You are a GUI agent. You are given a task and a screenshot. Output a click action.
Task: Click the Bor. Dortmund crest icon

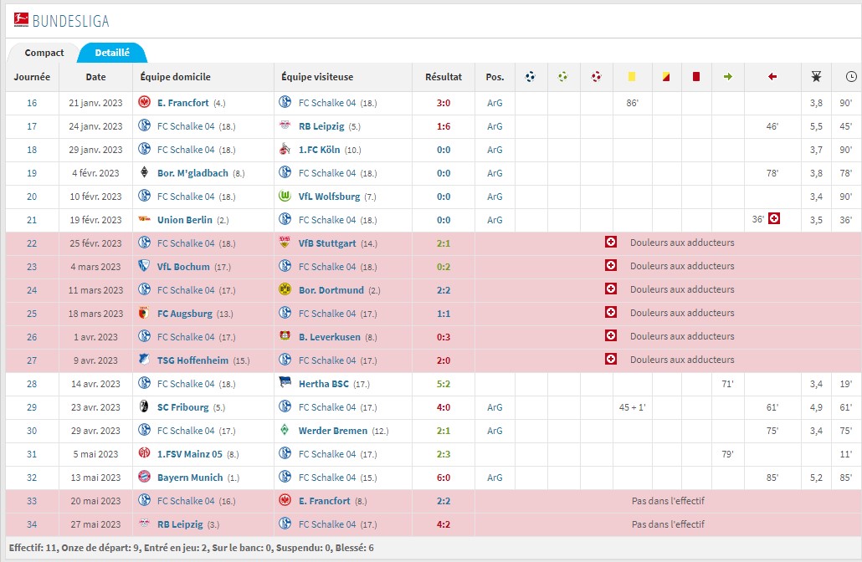pyautogui.click(x=285, y=289)
